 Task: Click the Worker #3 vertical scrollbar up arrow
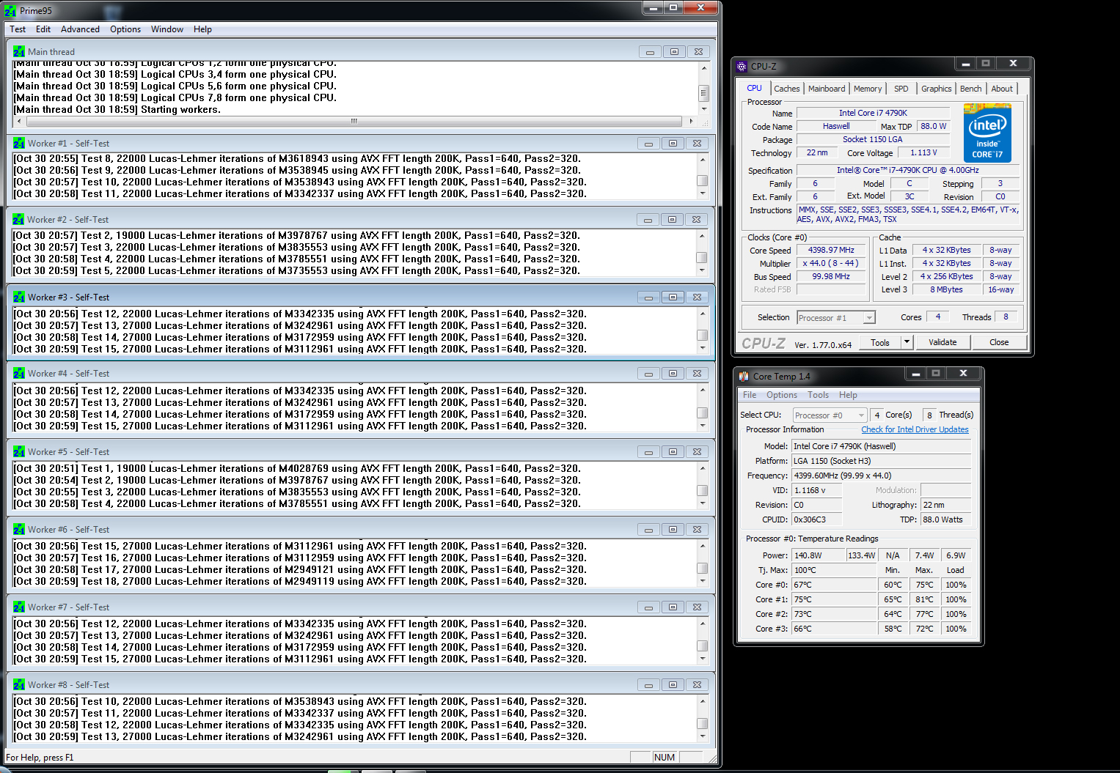(703, 314)
